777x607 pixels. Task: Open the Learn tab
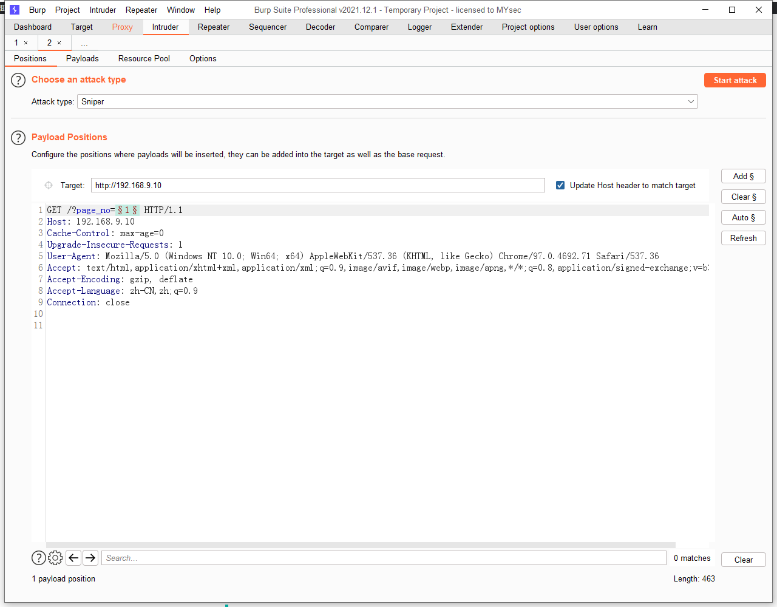(647, 27)
